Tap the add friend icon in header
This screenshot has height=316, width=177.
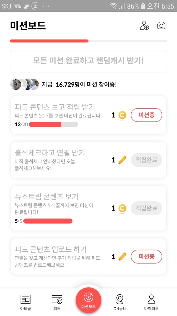pos(144,26)
